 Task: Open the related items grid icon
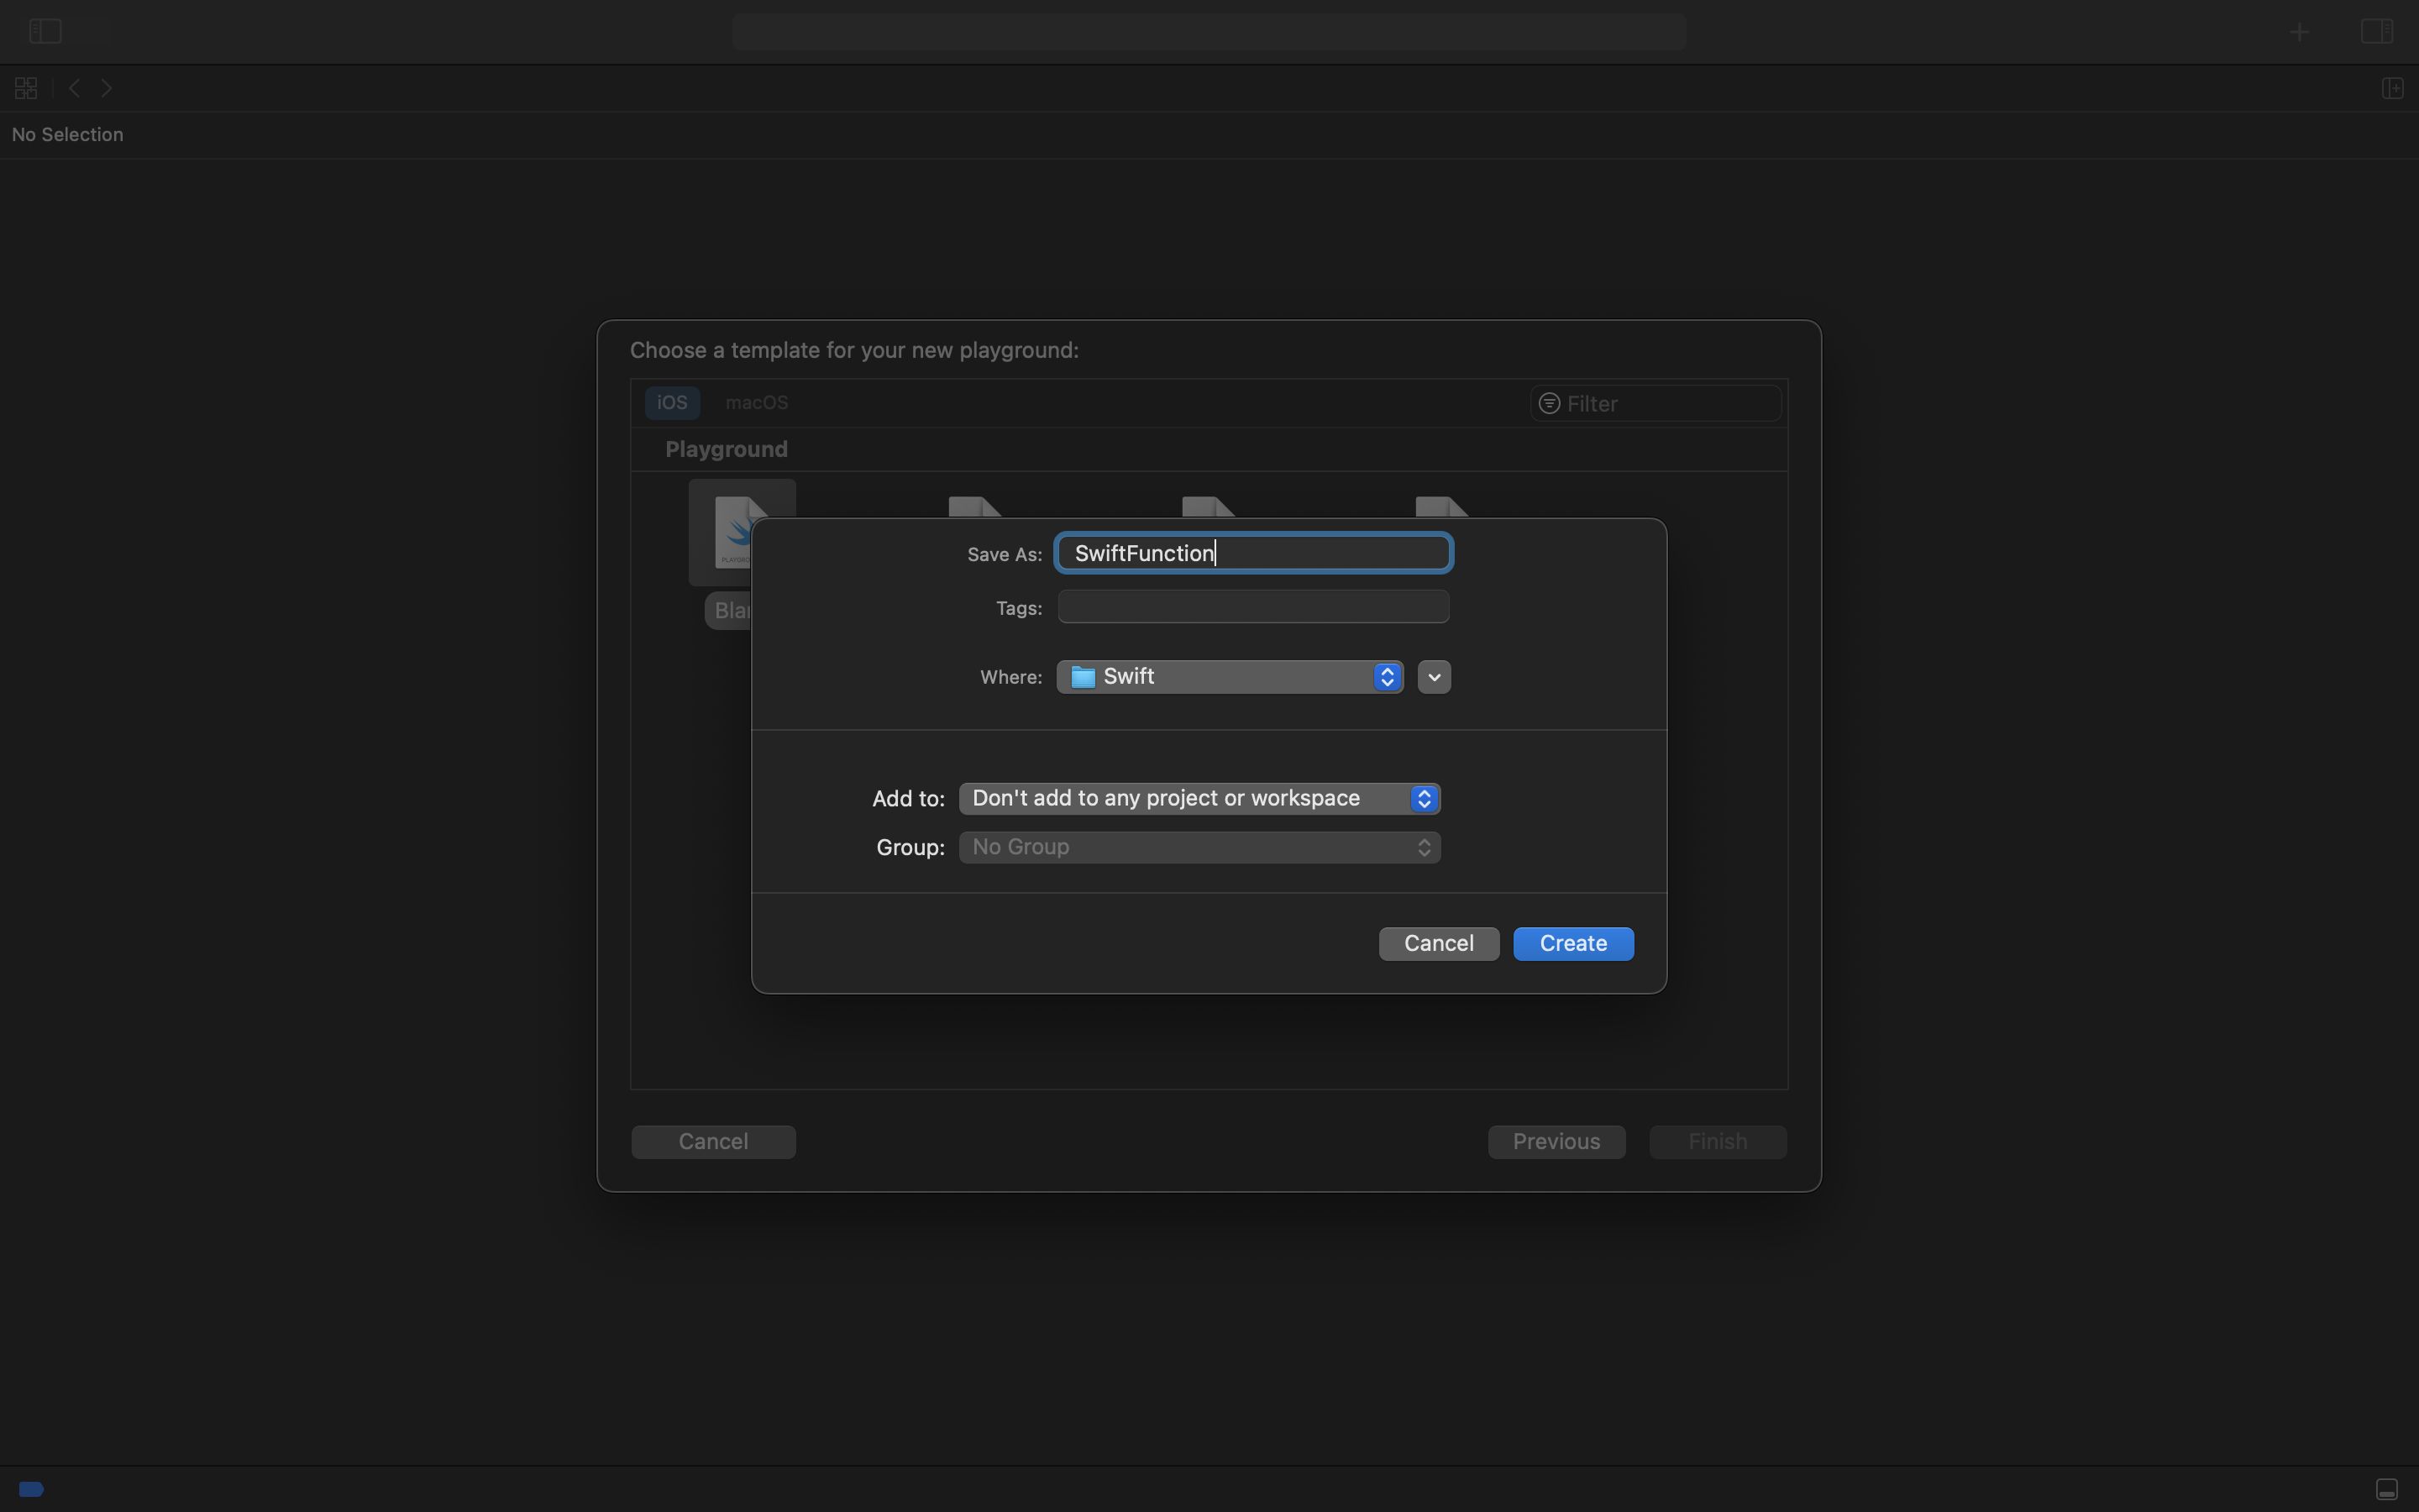coord(26,89)
